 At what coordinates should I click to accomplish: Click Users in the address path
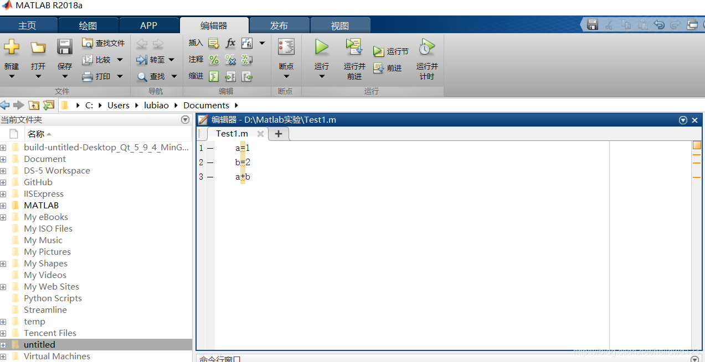click(x=119, y=105)
